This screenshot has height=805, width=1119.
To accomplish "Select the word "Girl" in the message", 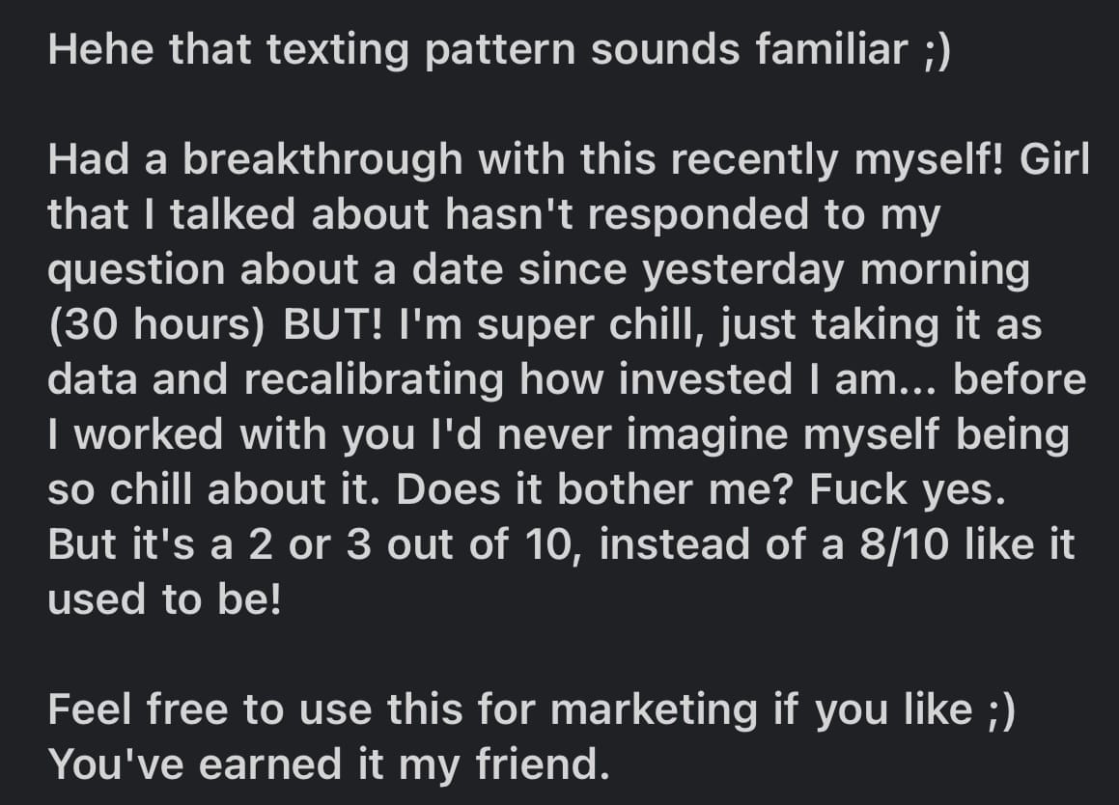I will [x=1054, y=158].
